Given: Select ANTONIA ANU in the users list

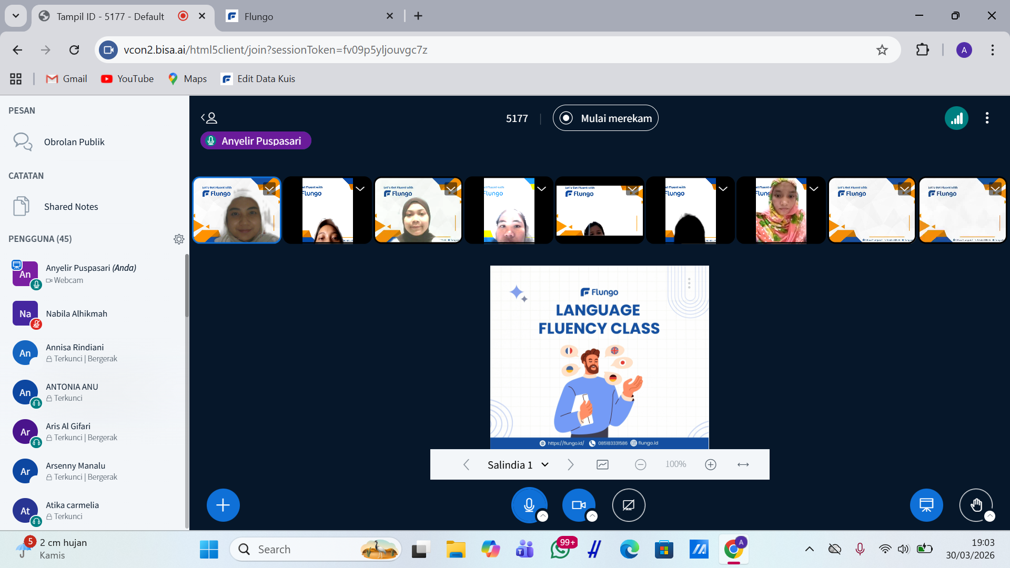Looking at the screenshot, I should [95, 392].
